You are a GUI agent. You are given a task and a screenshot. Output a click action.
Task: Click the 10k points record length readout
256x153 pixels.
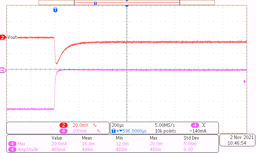(x=165, y=131)
